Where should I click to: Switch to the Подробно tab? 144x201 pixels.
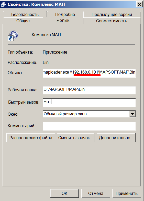(x=65, y=14)
